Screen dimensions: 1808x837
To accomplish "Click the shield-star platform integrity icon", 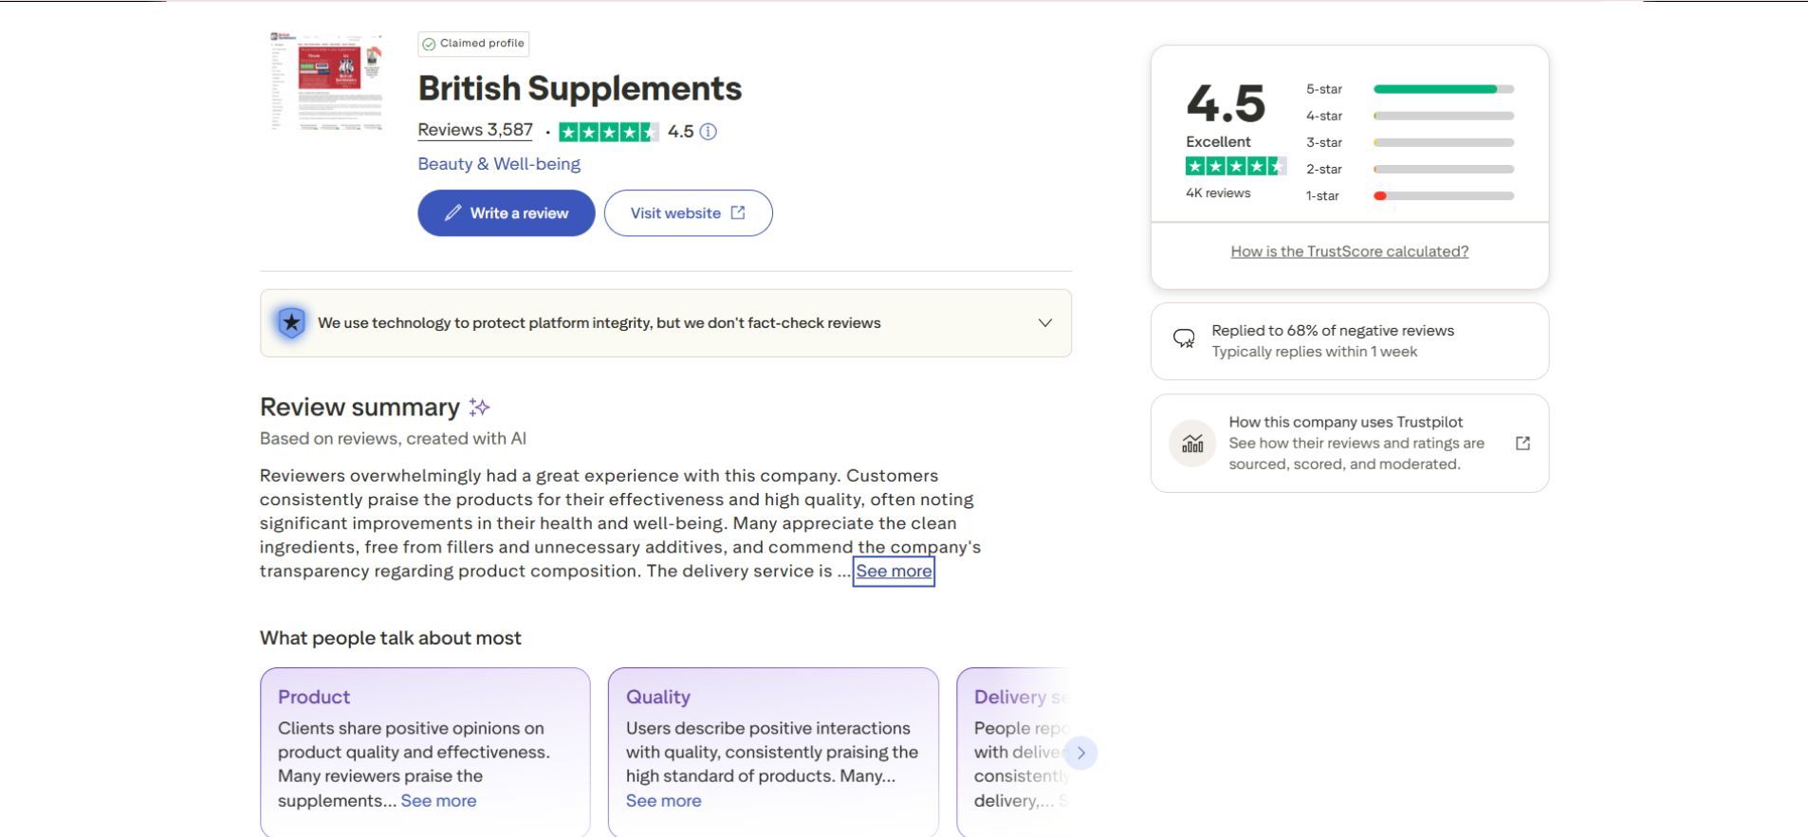I will coord(291,322).
